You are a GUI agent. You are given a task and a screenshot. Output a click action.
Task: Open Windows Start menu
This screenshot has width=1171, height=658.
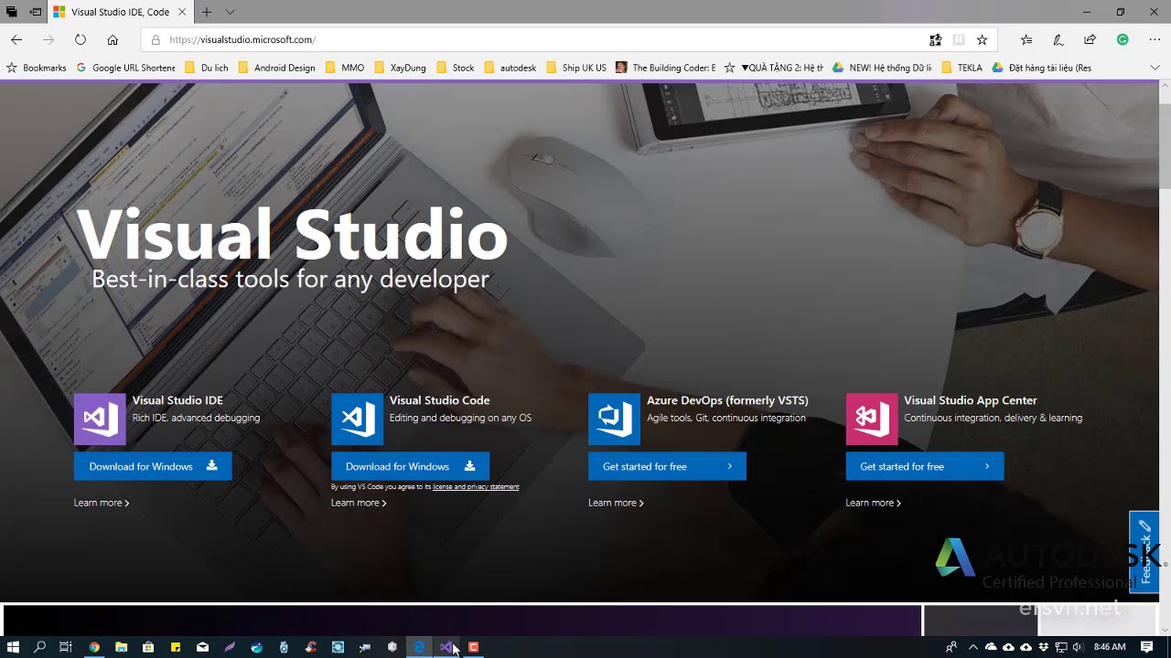13,647
